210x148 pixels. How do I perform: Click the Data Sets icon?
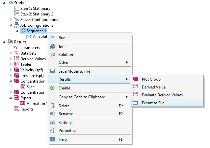(x=16, y=53)
